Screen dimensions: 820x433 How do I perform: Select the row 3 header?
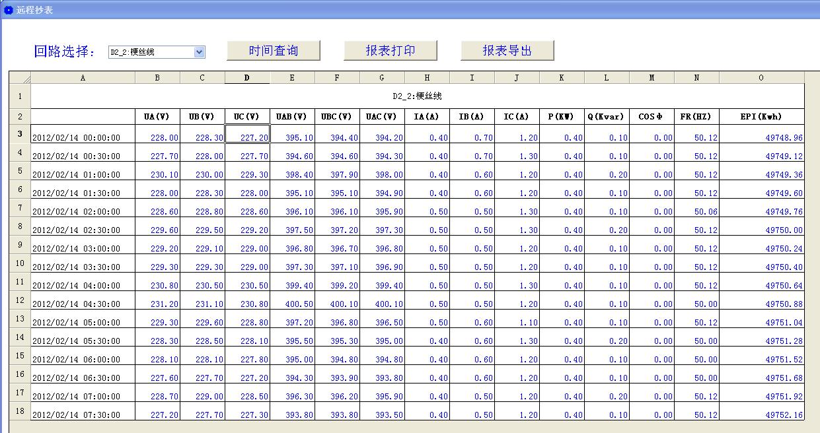pos(20,134)
